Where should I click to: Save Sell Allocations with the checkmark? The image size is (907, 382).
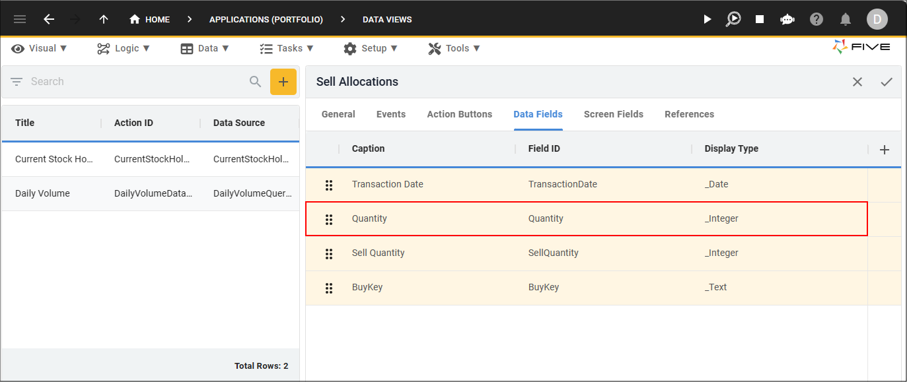pos(887,82)
